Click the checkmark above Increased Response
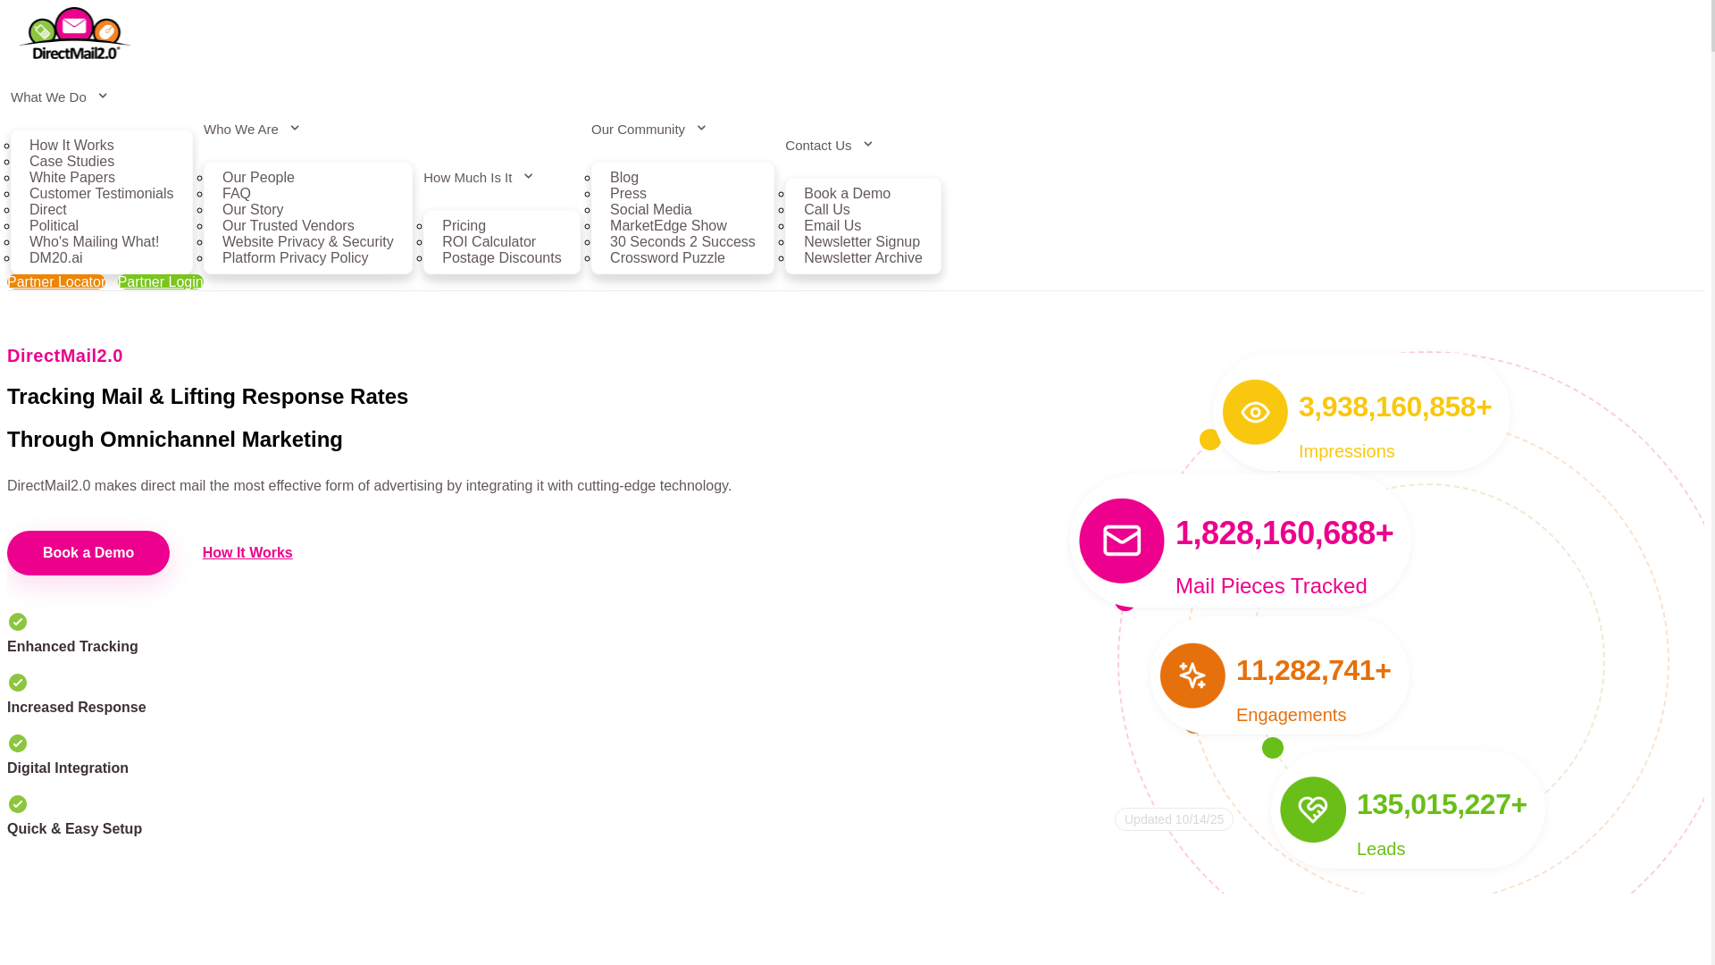 point(18,683)
